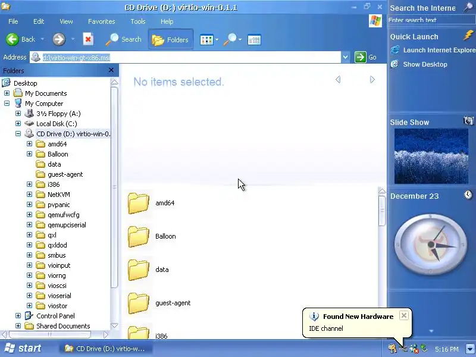Go forward with the Forward arrow
This screenshot has width=476, height=357.
(x=59, y=39)
